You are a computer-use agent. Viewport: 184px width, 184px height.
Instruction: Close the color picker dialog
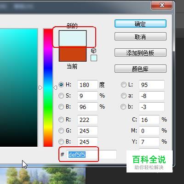pyautogui.click(x=162, y=6)
